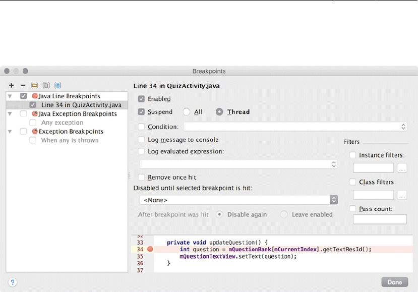The width and height of the screenshot is (418, 292).
Task: Tick the Log message to console checkbox
Action: coord(142,140)
